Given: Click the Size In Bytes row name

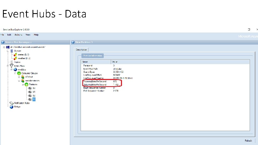Looking at the screenshot, I should 89,72.
